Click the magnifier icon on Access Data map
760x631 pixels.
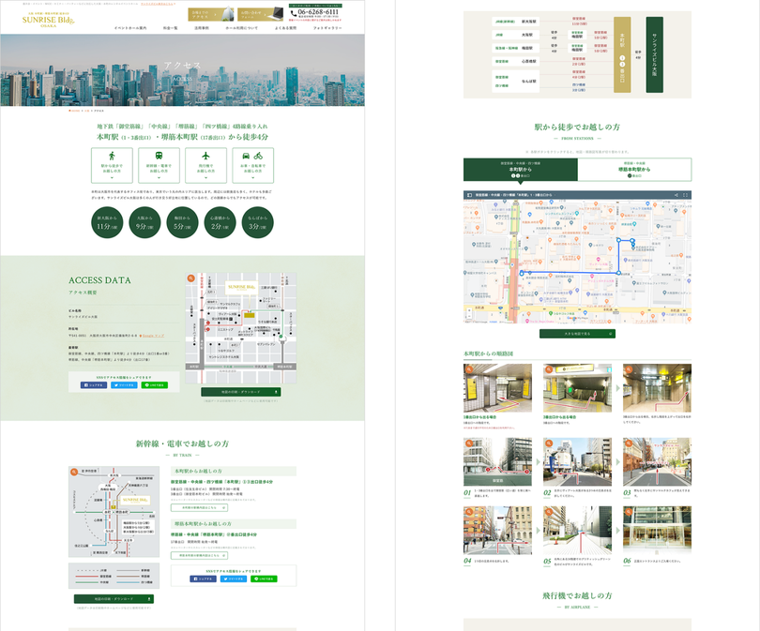190,278
